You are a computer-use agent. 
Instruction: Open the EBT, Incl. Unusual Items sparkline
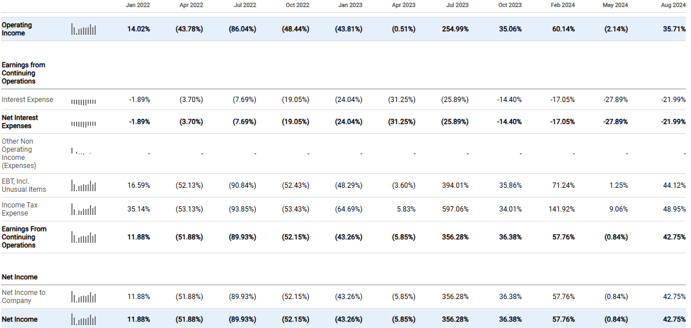(x=84, y=186)
